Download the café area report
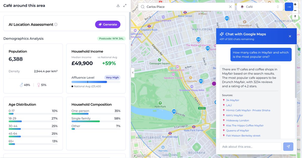The width and height of the screenshot is (302, 158). click(x=118, y=6)
